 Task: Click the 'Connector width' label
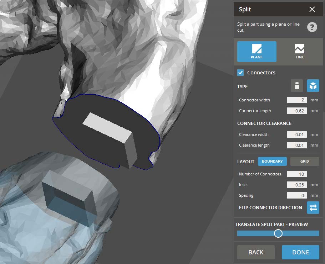pos(254,100)
